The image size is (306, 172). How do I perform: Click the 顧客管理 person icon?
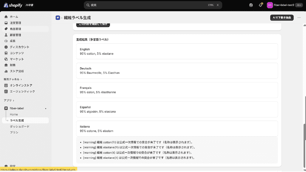pyautogui.click(x=6, y=35)
